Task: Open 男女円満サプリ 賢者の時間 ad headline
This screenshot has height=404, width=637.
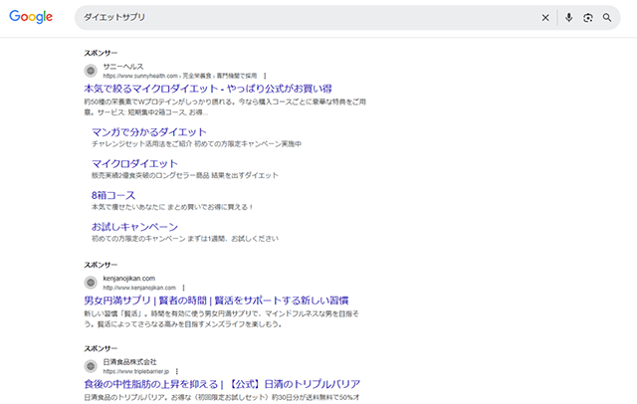Action: tap(216, 301)
